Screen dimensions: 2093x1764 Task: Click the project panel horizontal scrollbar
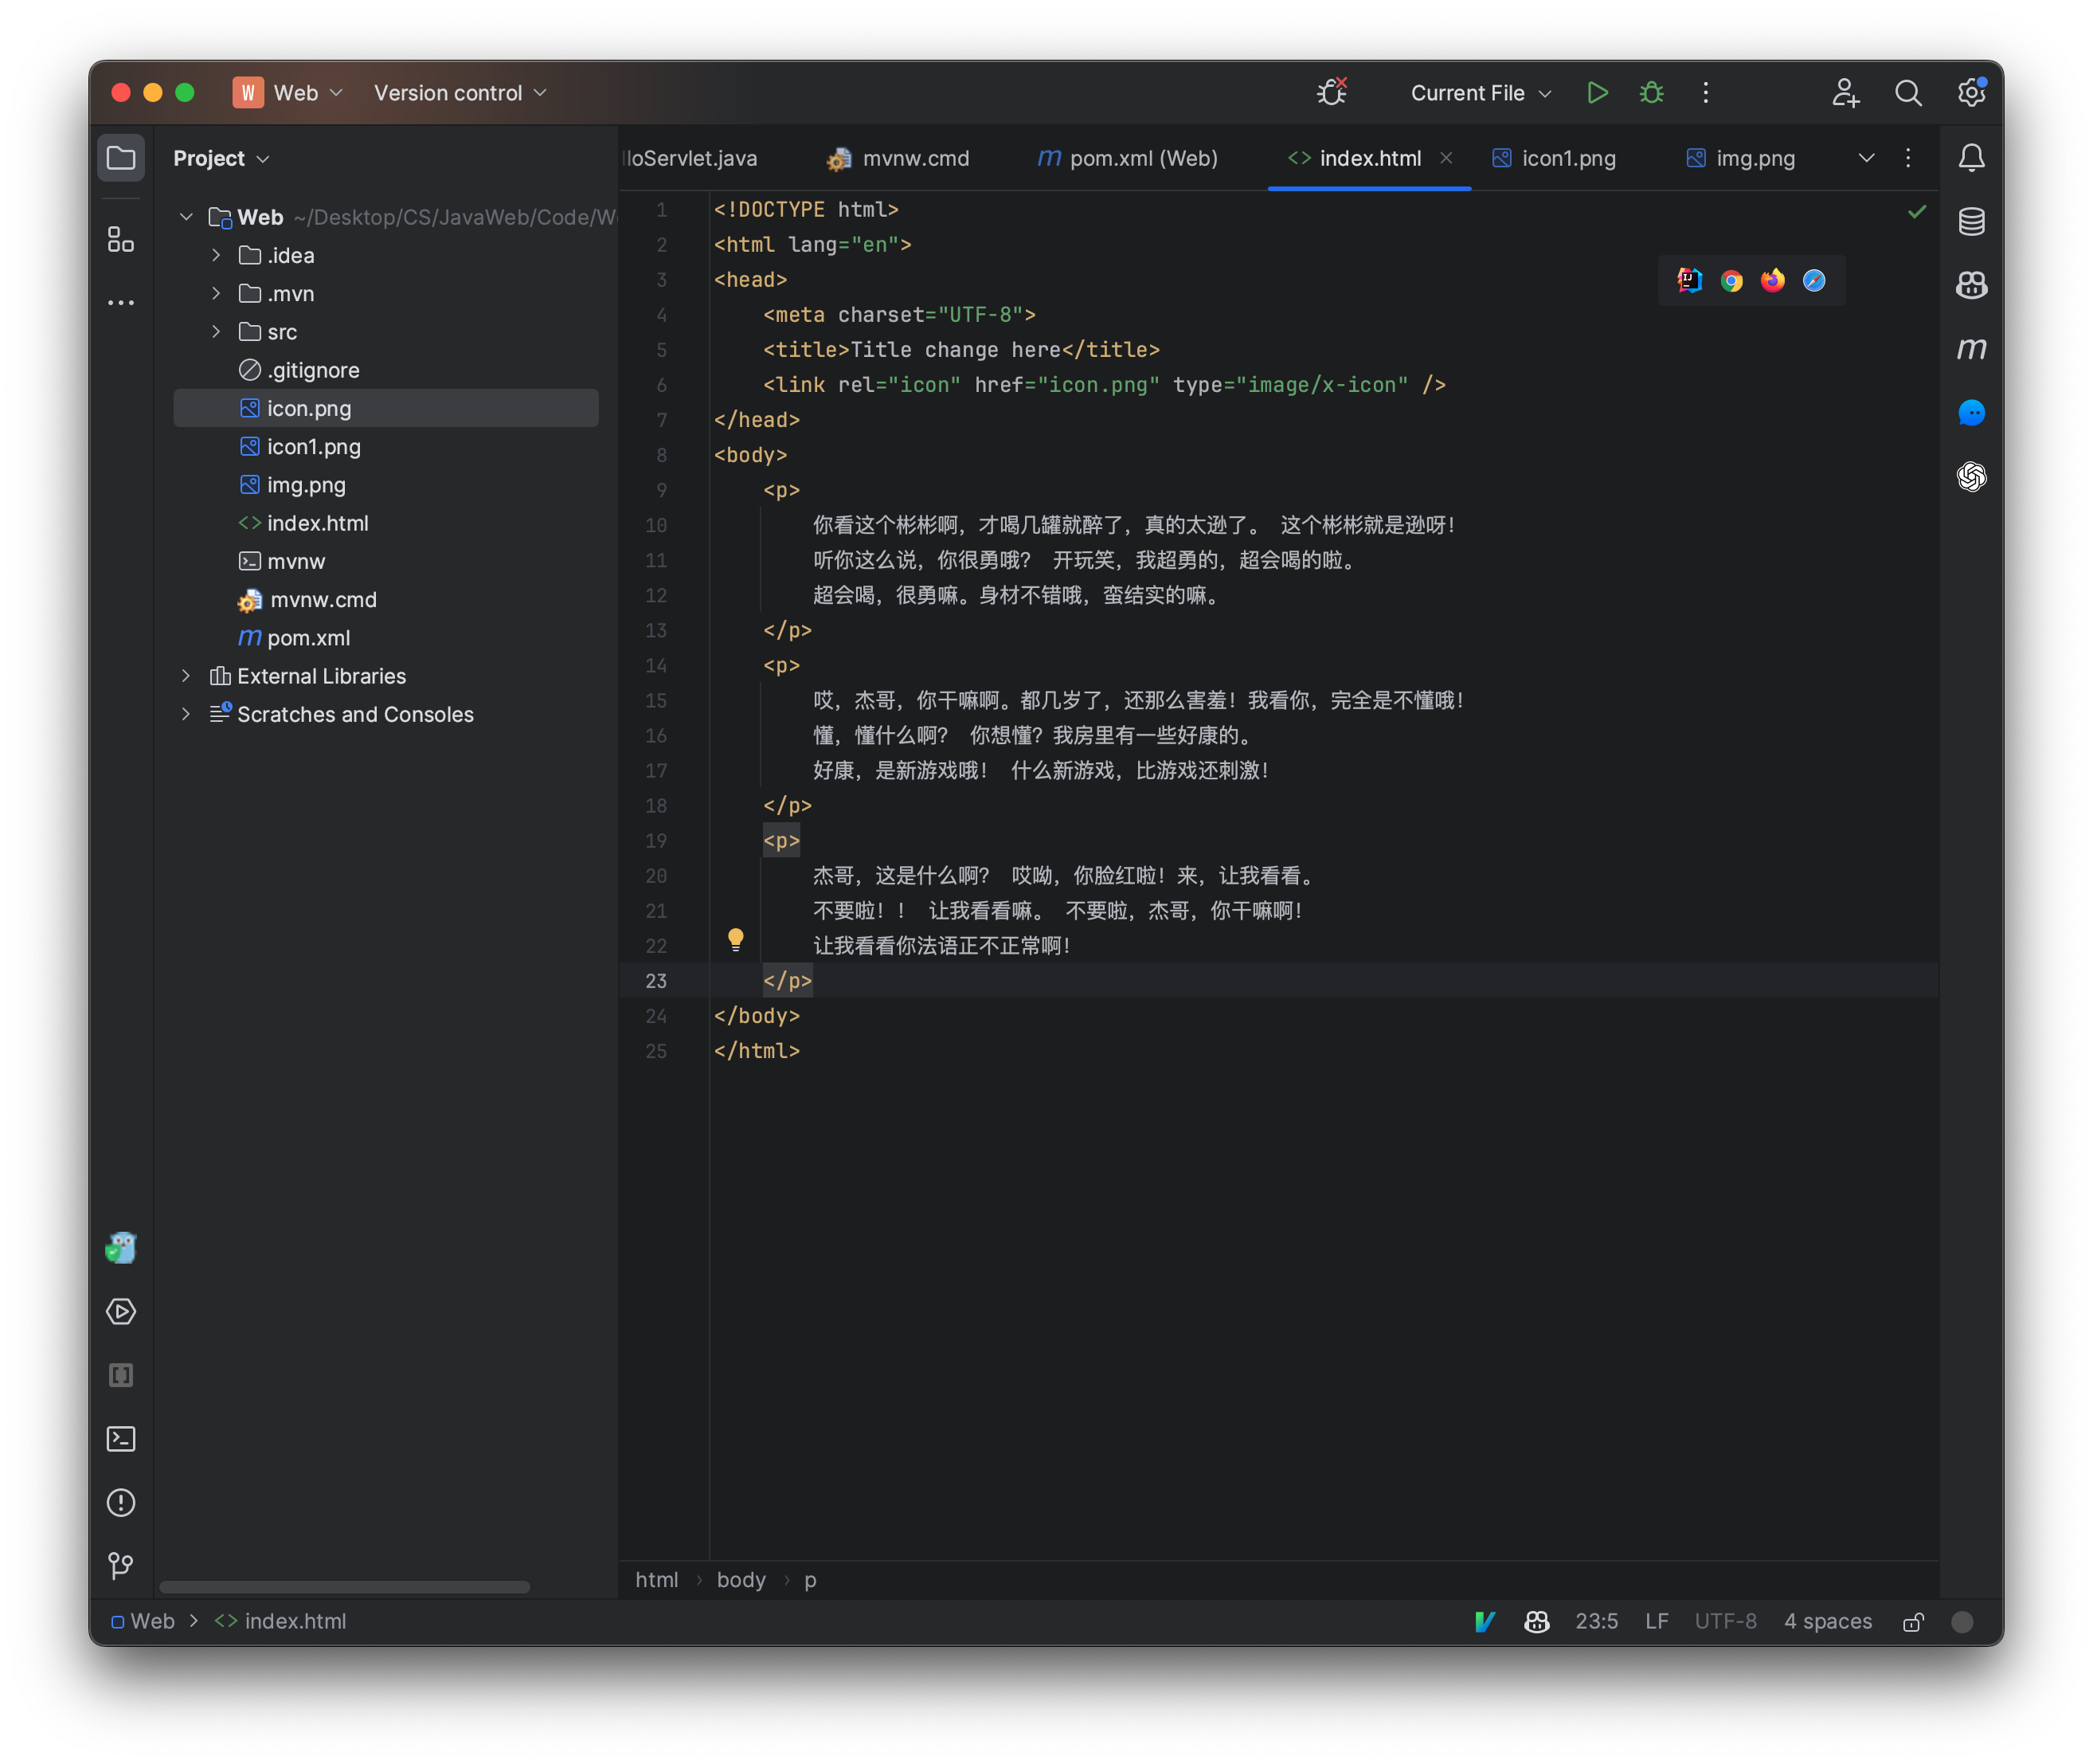344,1587
